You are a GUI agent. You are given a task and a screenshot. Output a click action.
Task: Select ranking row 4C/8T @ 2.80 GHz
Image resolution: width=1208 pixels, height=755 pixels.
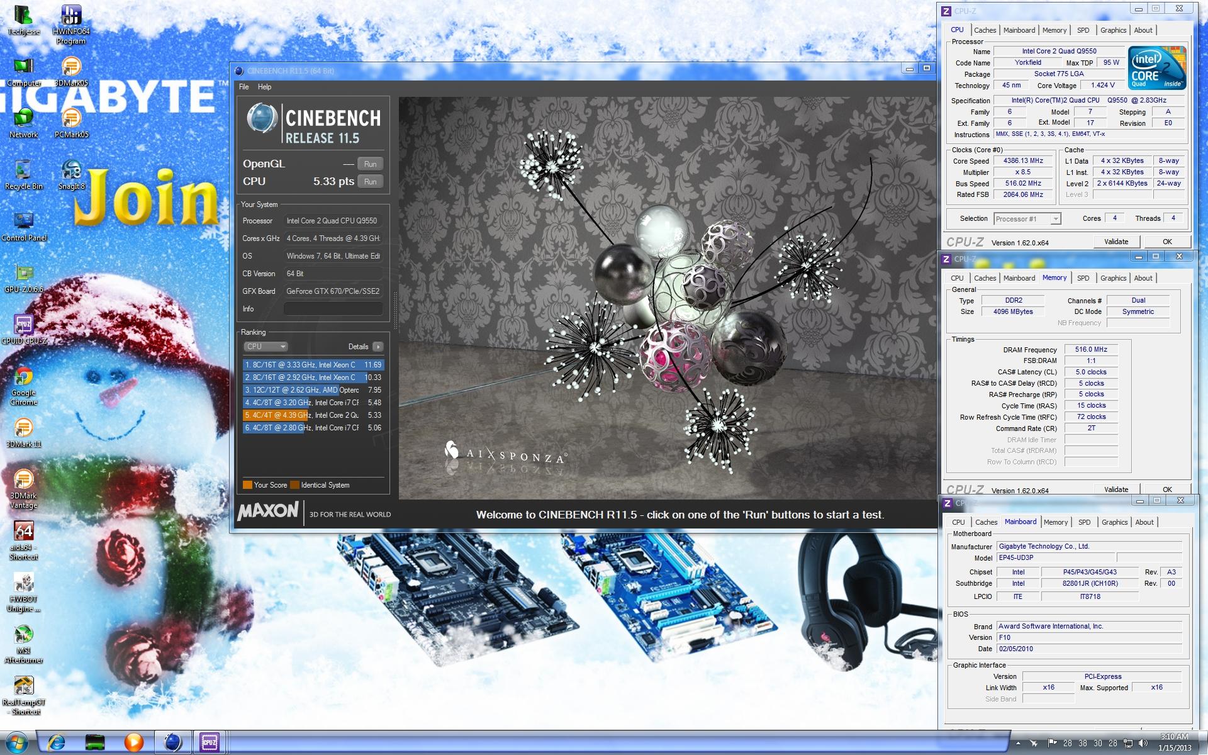pyautogui.click(x=313, y=428)
